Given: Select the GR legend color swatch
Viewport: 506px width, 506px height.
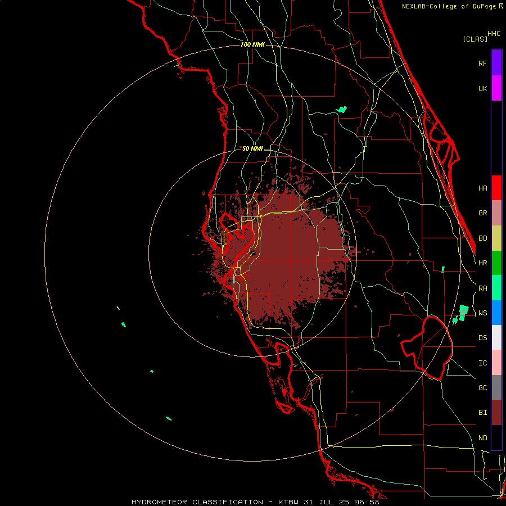Looking at the screenshot, I should [x=496, y=213].
